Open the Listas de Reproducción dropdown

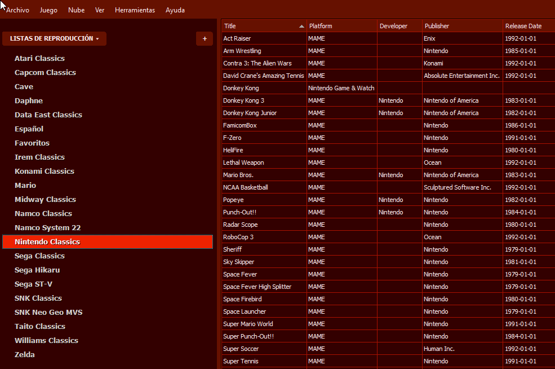[x=54, y=38]
